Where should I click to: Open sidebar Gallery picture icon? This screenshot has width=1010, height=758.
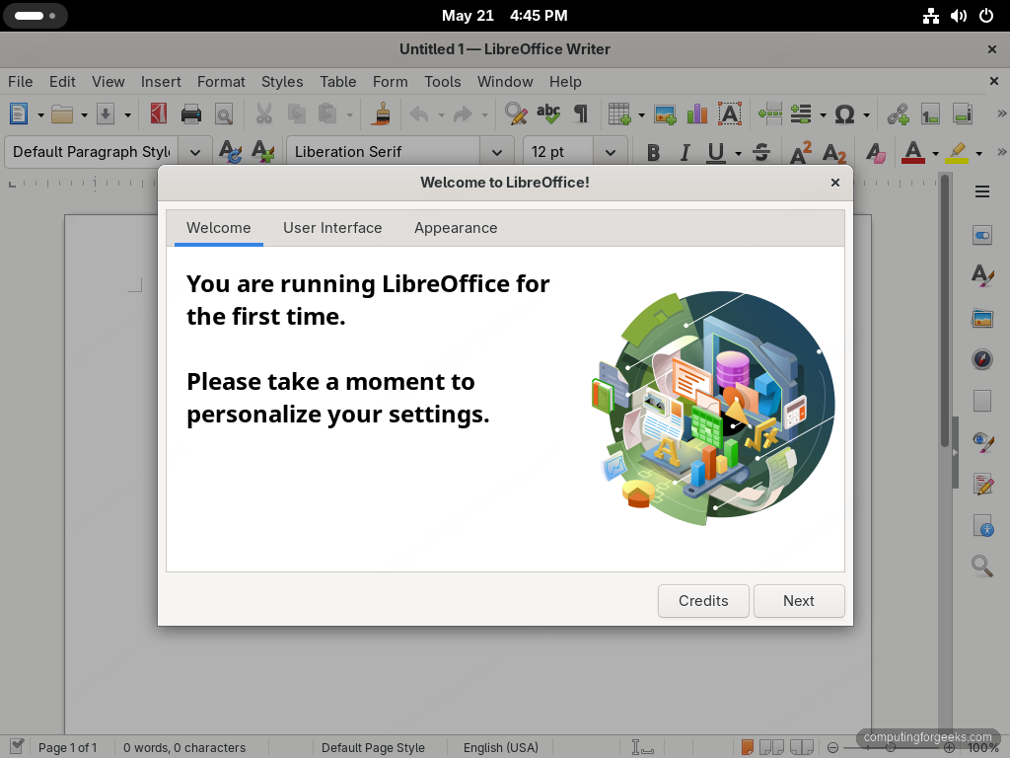tap(981, 318)
